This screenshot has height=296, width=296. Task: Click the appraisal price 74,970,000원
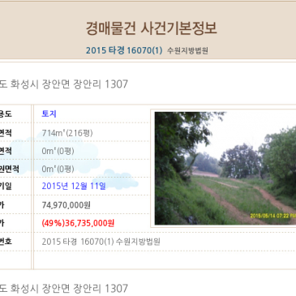coord(66,205)
